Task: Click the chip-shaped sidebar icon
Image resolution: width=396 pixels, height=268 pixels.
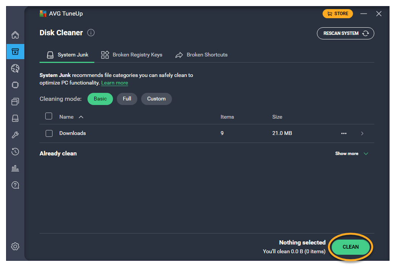Action: click(15, 85)
